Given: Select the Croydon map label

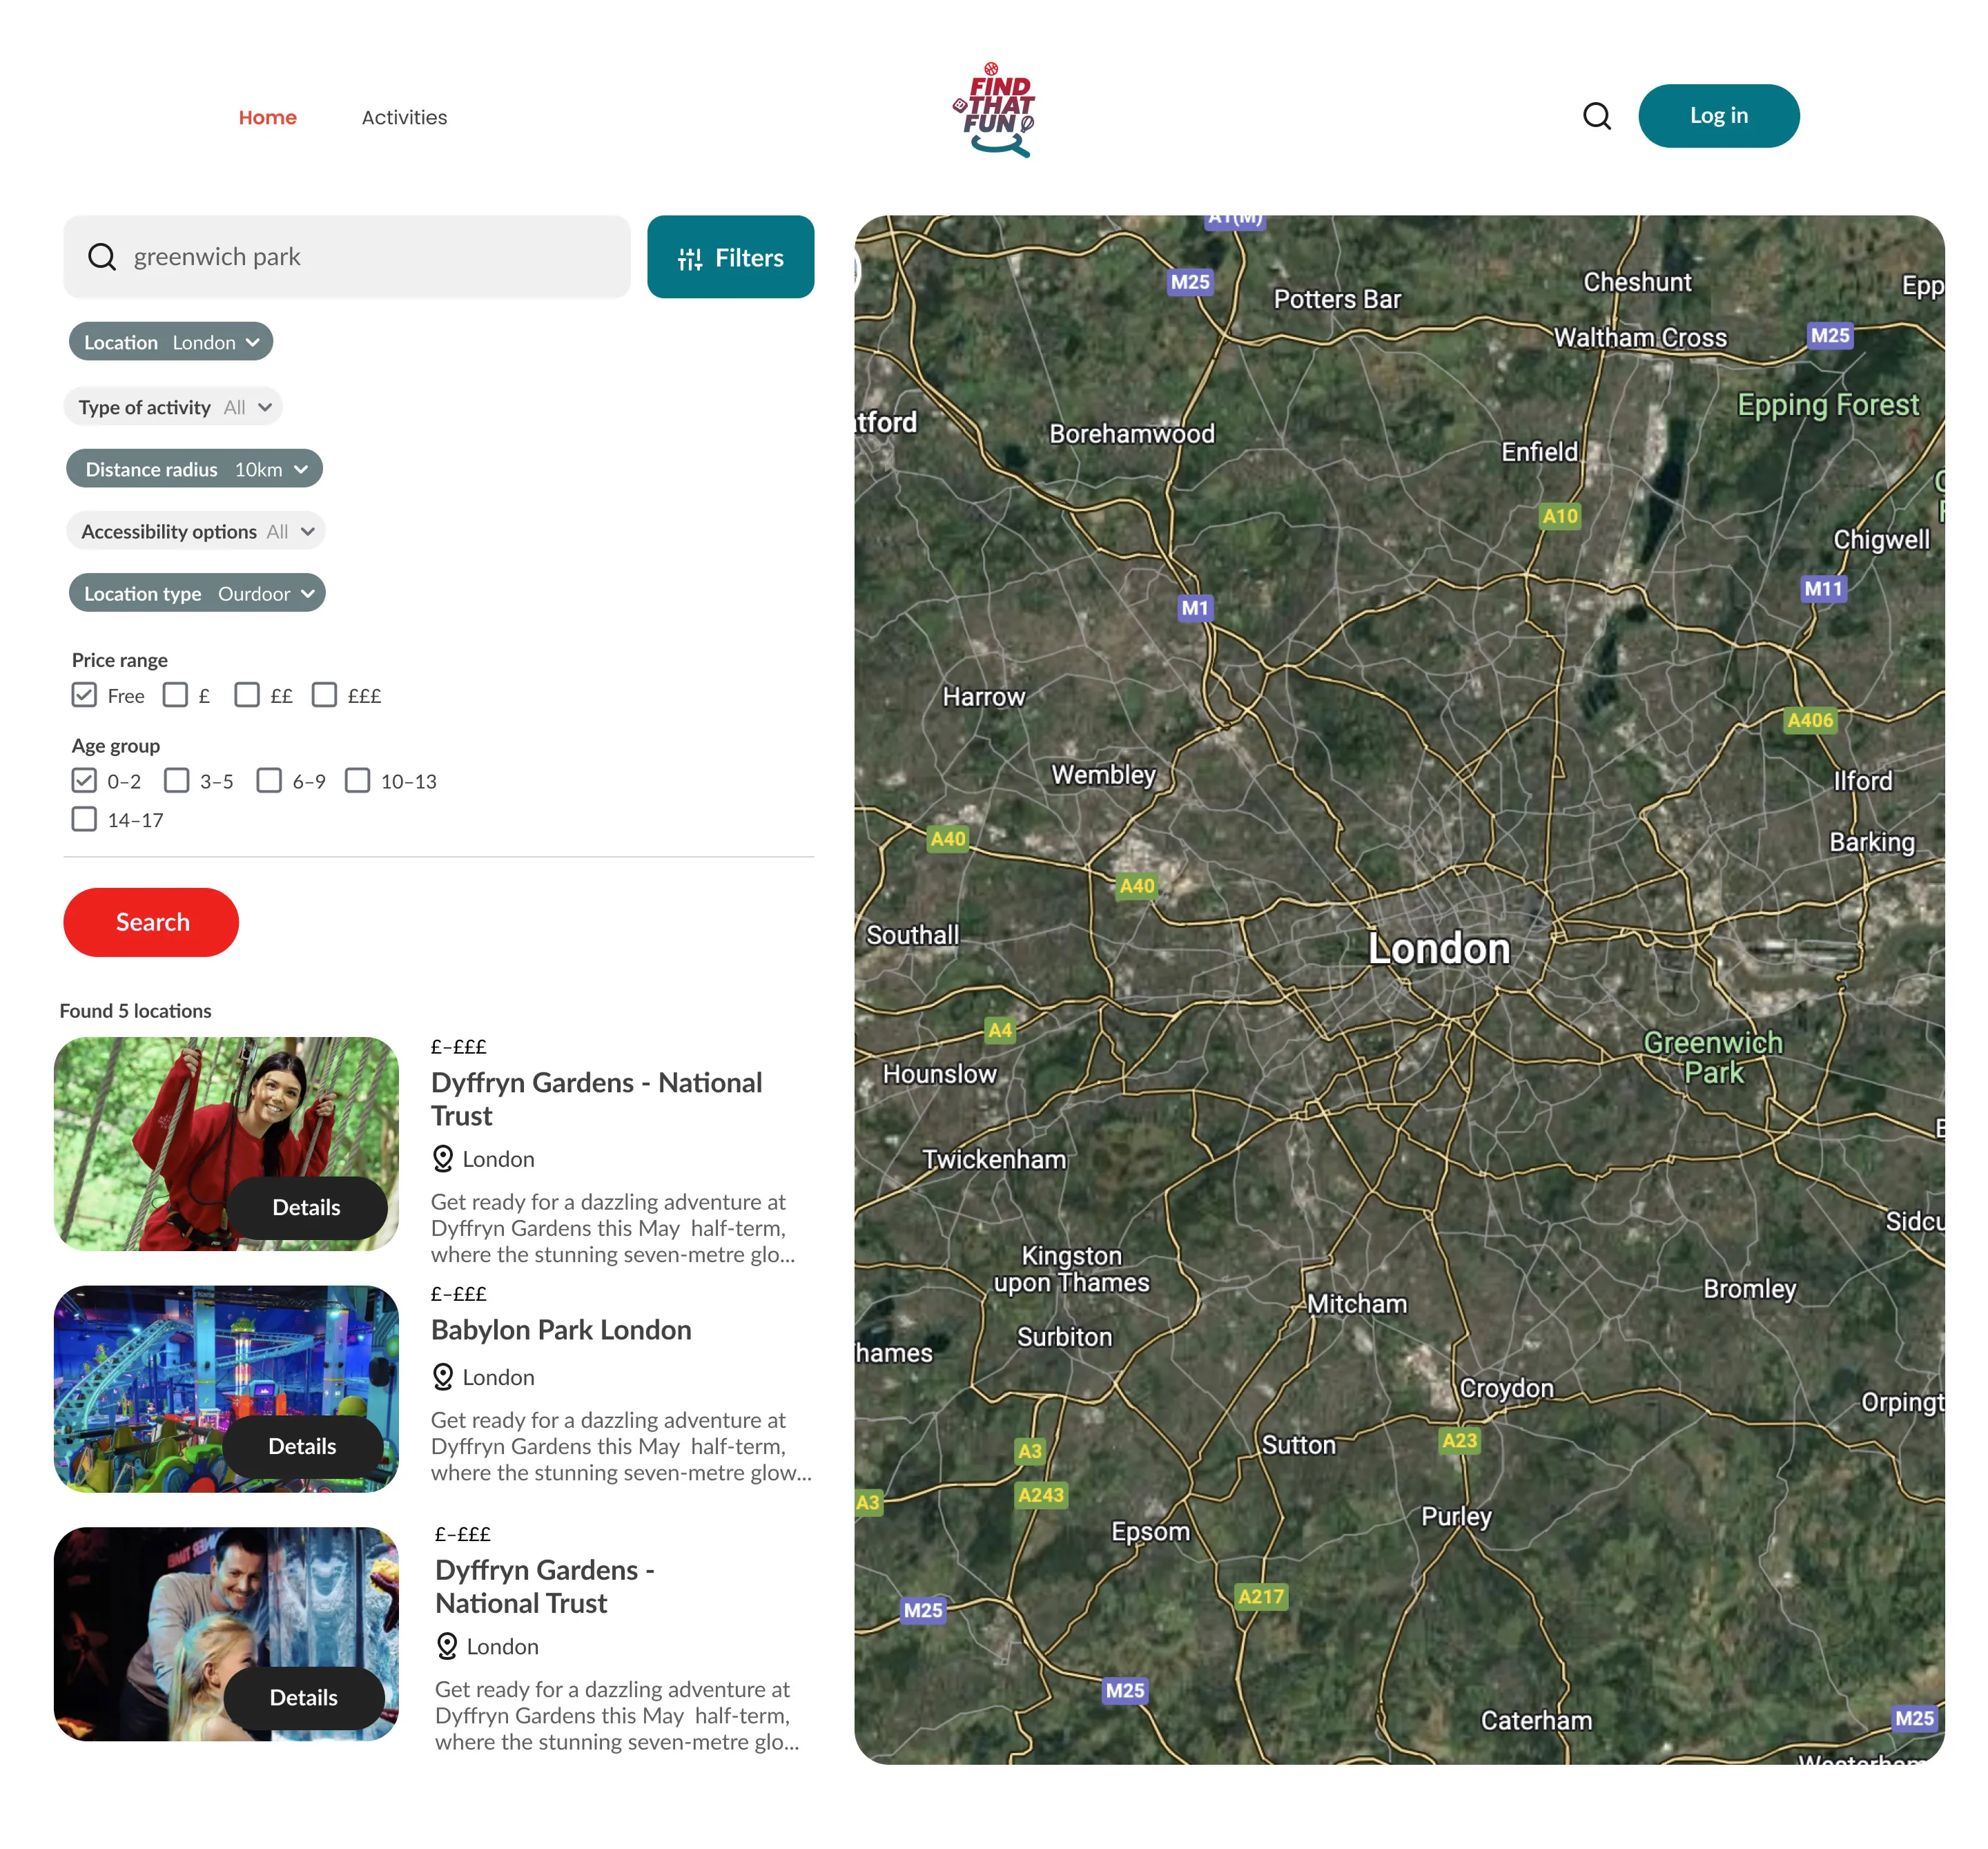Looking at the screenshot, I should 1506,1389.
